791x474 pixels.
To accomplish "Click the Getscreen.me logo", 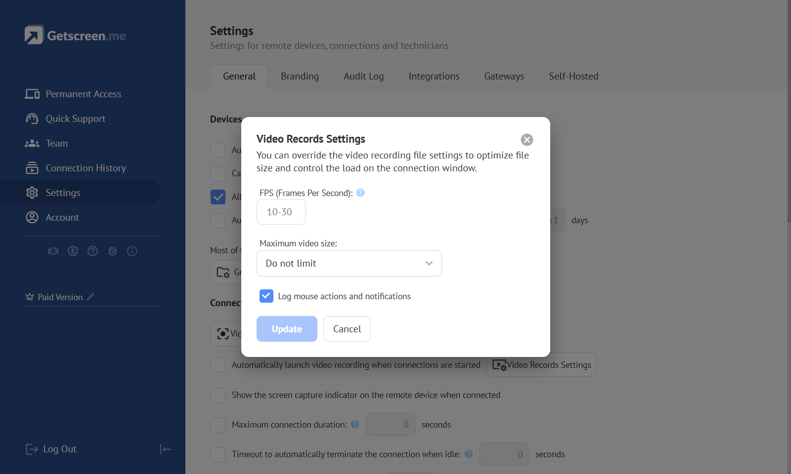I will (76, 35).
